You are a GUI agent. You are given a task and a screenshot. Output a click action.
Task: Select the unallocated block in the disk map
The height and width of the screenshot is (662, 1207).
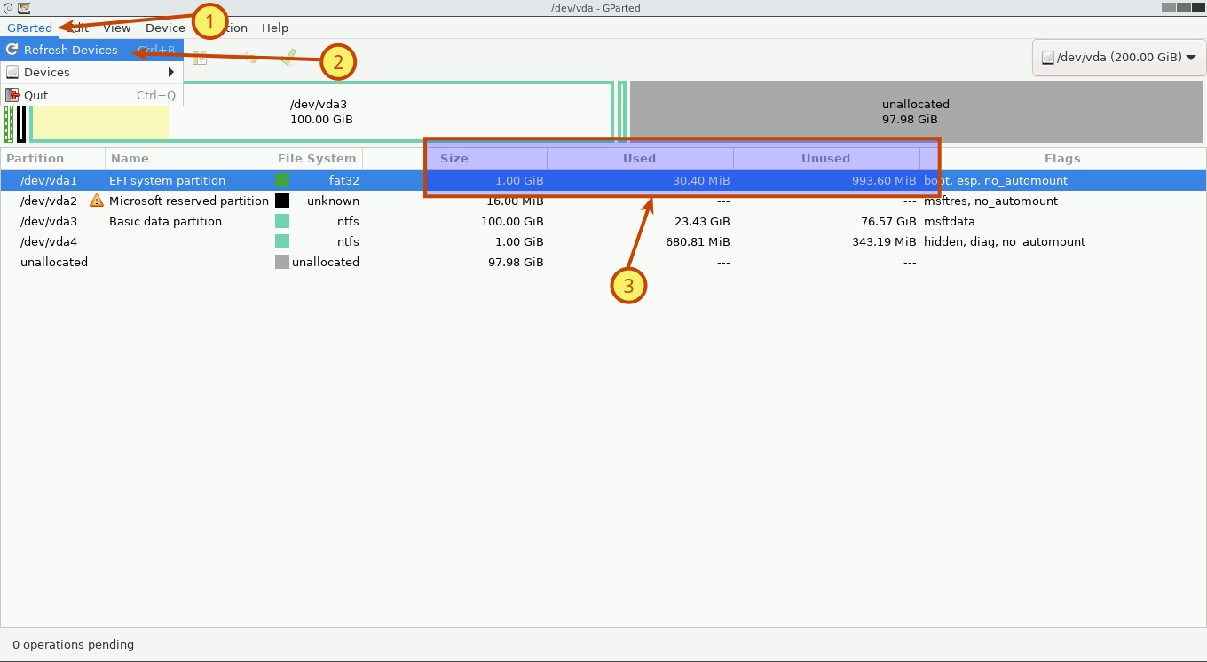(x=916, y=112)
